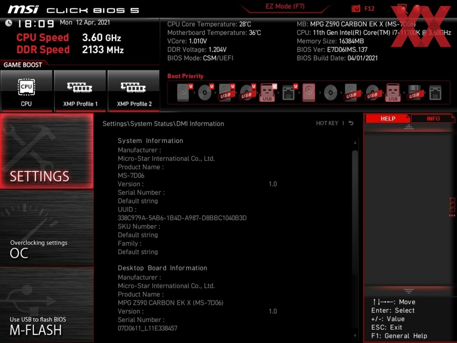
Task: Collapse help panel using top handle
Action: coord(409,127)
